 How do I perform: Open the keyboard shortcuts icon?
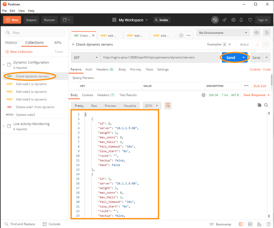pyautogui.click(x=259, y=224)
